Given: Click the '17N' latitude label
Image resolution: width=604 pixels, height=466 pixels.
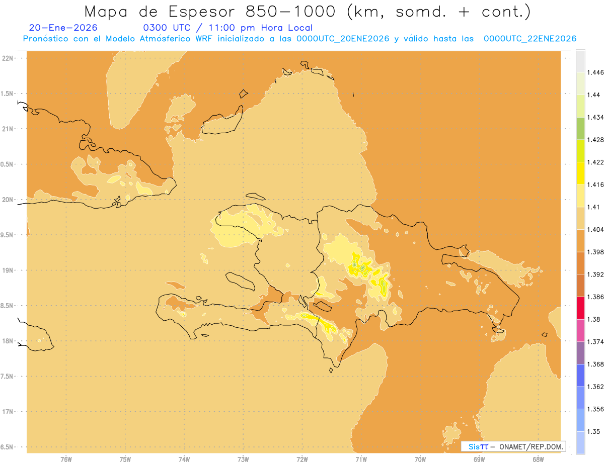Looking at the screenshot, I should 9,412.
